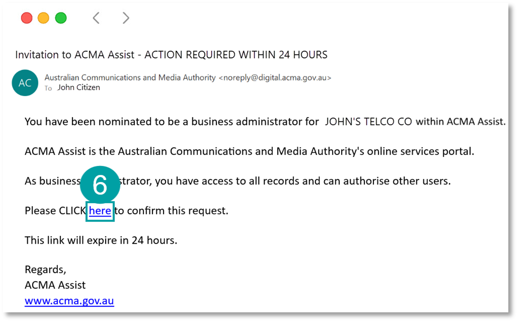The height and width of the screenshot is (322, 518).
Task: Click JOHN'S TELCO CO business name
Action: pyautogui.click(x=368, y=121)
